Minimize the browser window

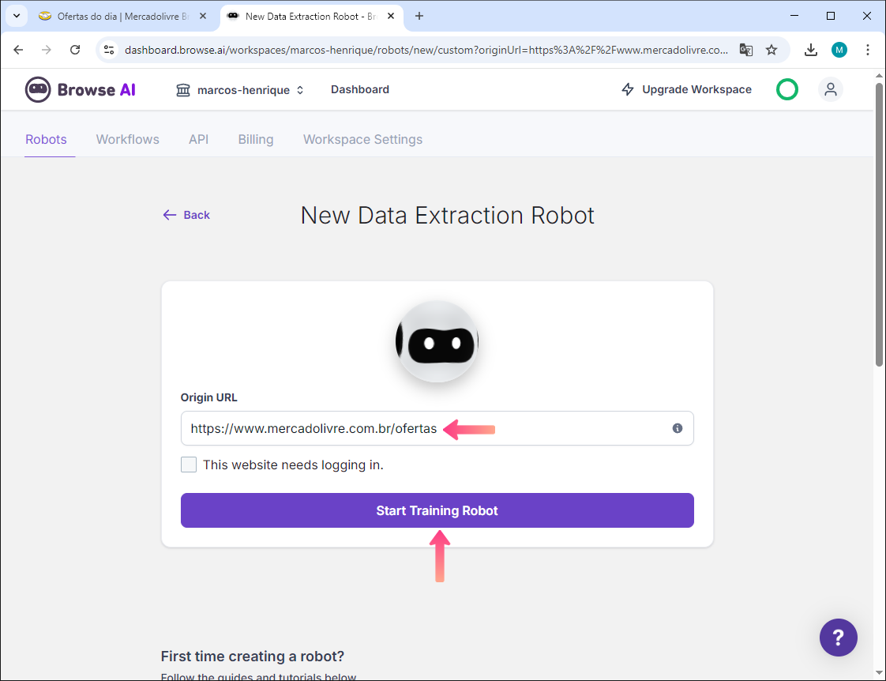coord(794,16)
